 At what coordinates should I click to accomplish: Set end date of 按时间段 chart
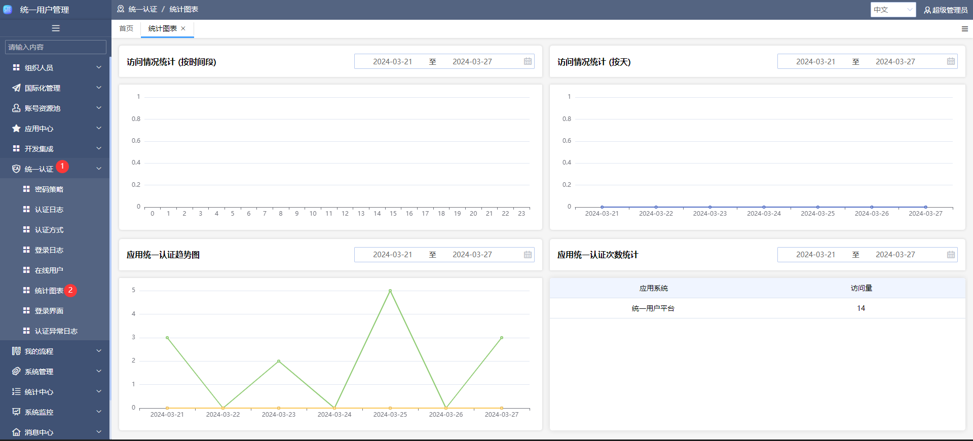[472, 61]
